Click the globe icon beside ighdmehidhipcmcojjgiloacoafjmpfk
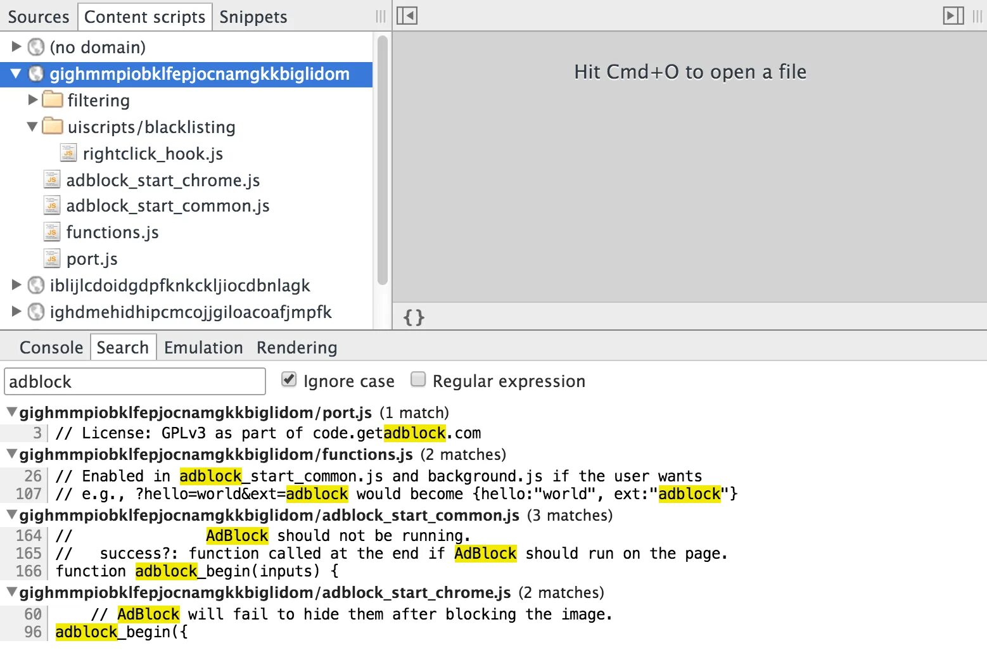This screenshot has height=655, width=987. 37,312
